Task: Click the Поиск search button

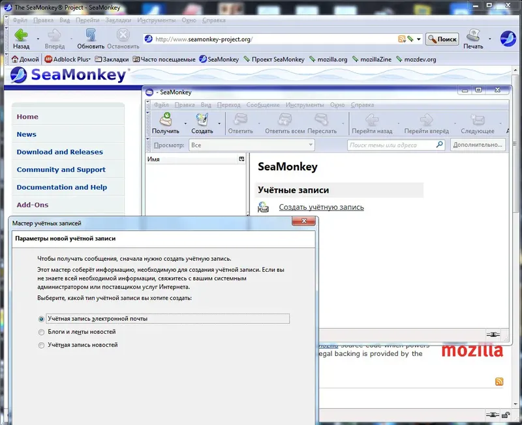Action: click(442, 39)
